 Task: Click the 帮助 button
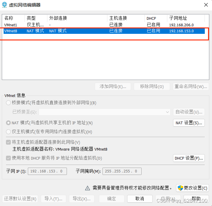(x=196, y=199)
